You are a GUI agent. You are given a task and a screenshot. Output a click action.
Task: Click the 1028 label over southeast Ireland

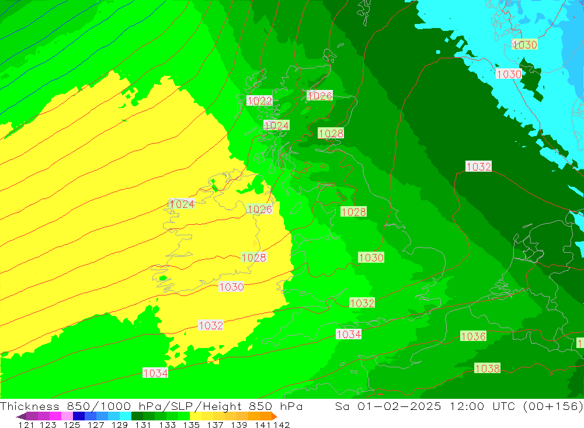click(x=253, y=258)
